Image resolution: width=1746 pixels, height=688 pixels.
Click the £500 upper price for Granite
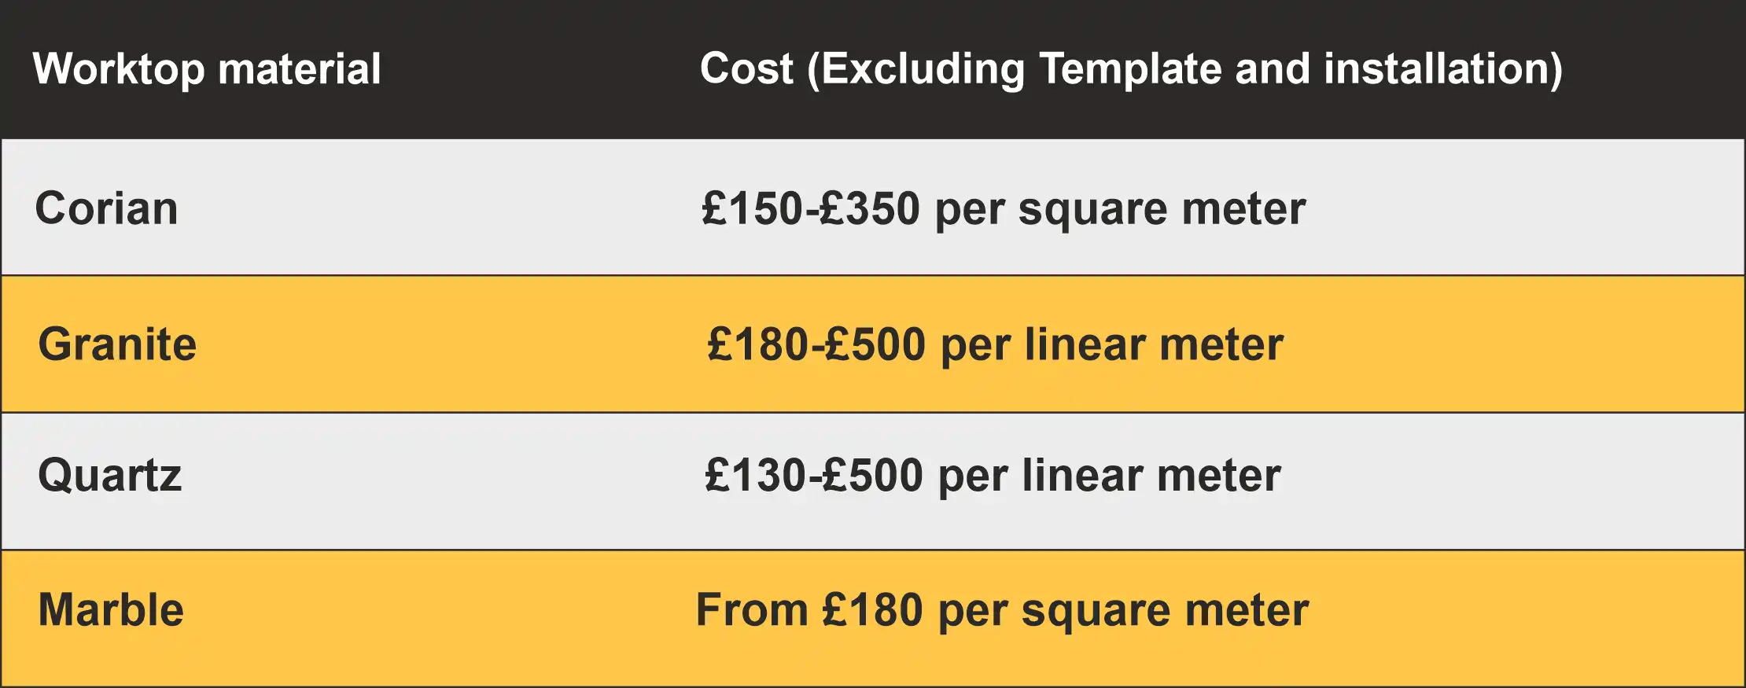tap(875, 345)
